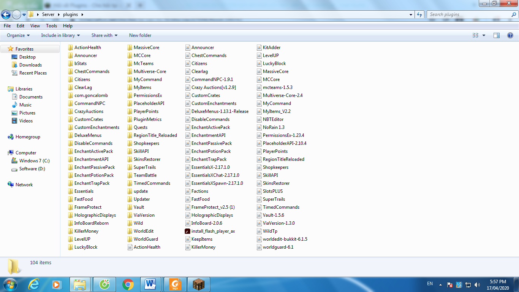Select the PluginMetrics folder icon
Viewport: 519px width, 292px height.
(x=130, y=119)
